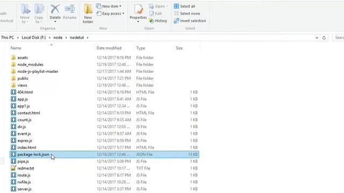Click the event.js file icon
The width and height of the screenshot is (344, 193).
(13, 133)
